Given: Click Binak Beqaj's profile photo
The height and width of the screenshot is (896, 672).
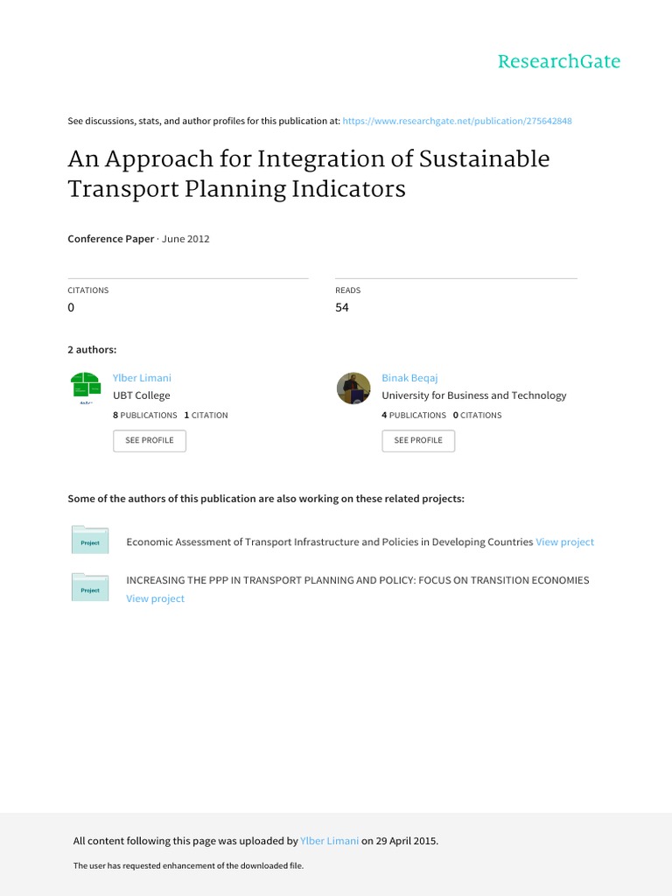Looking at the screenshot, I should tap(353, 388).
